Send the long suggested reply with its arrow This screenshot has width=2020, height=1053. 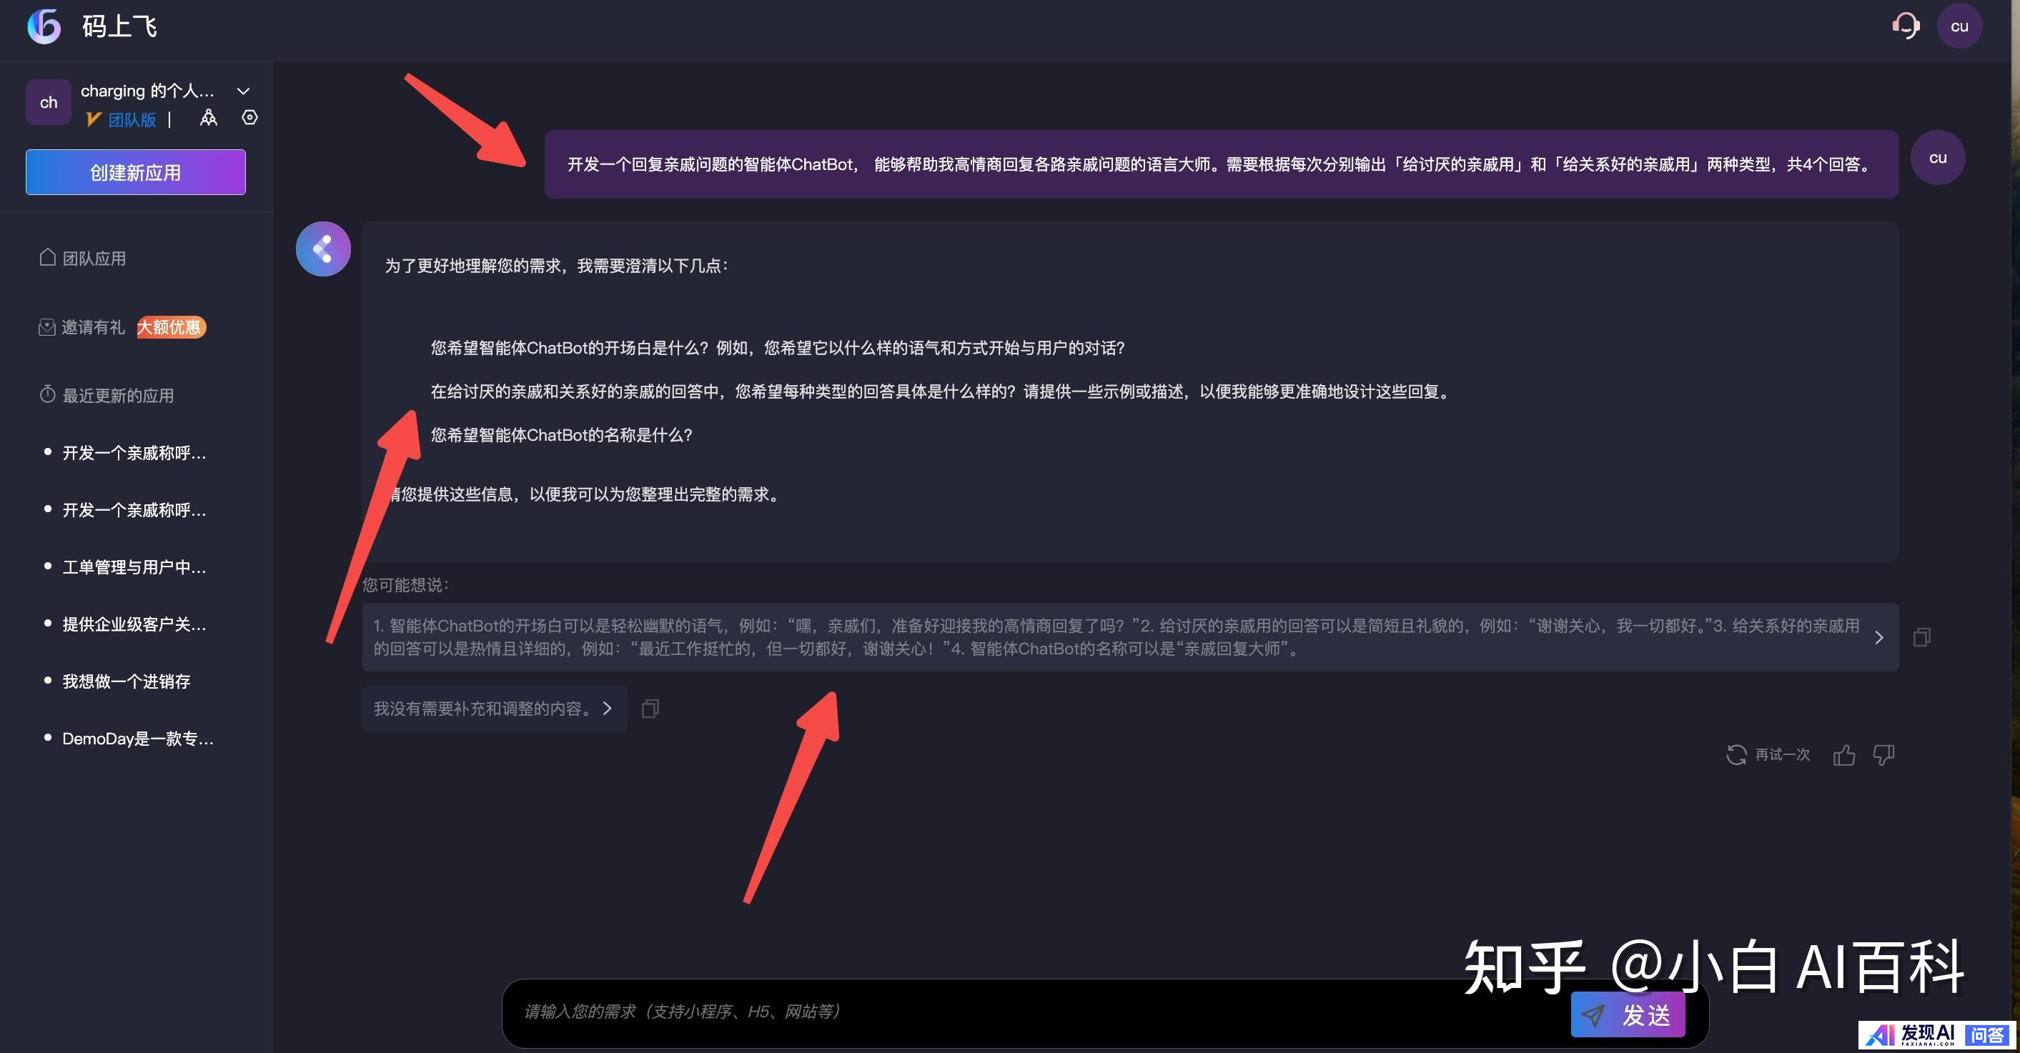pyautogui.click(x=1879, y=637)
